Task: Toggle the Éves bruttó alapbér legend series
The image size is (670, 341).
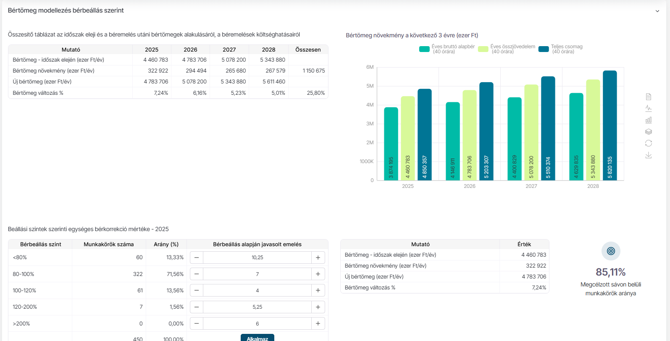Action: point(425,49)
